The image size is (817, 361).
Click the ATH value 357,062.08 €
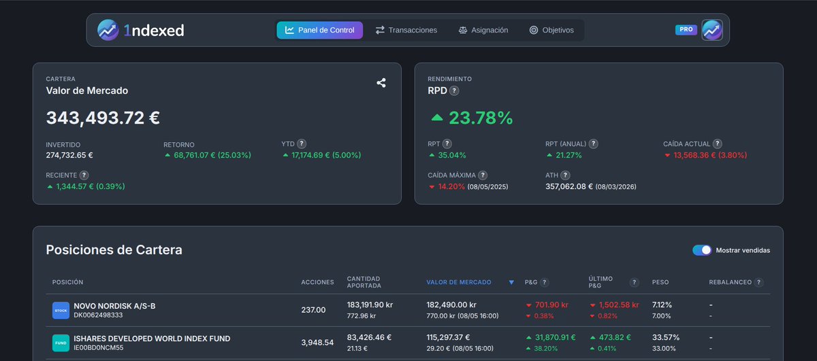point(568,186)
